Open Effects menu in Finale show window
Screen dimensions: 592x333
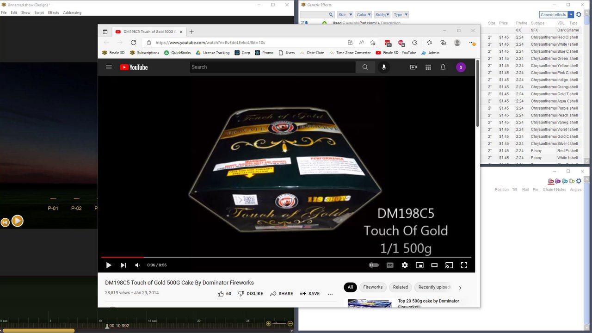pyautogui.click(x=54, y=12)
